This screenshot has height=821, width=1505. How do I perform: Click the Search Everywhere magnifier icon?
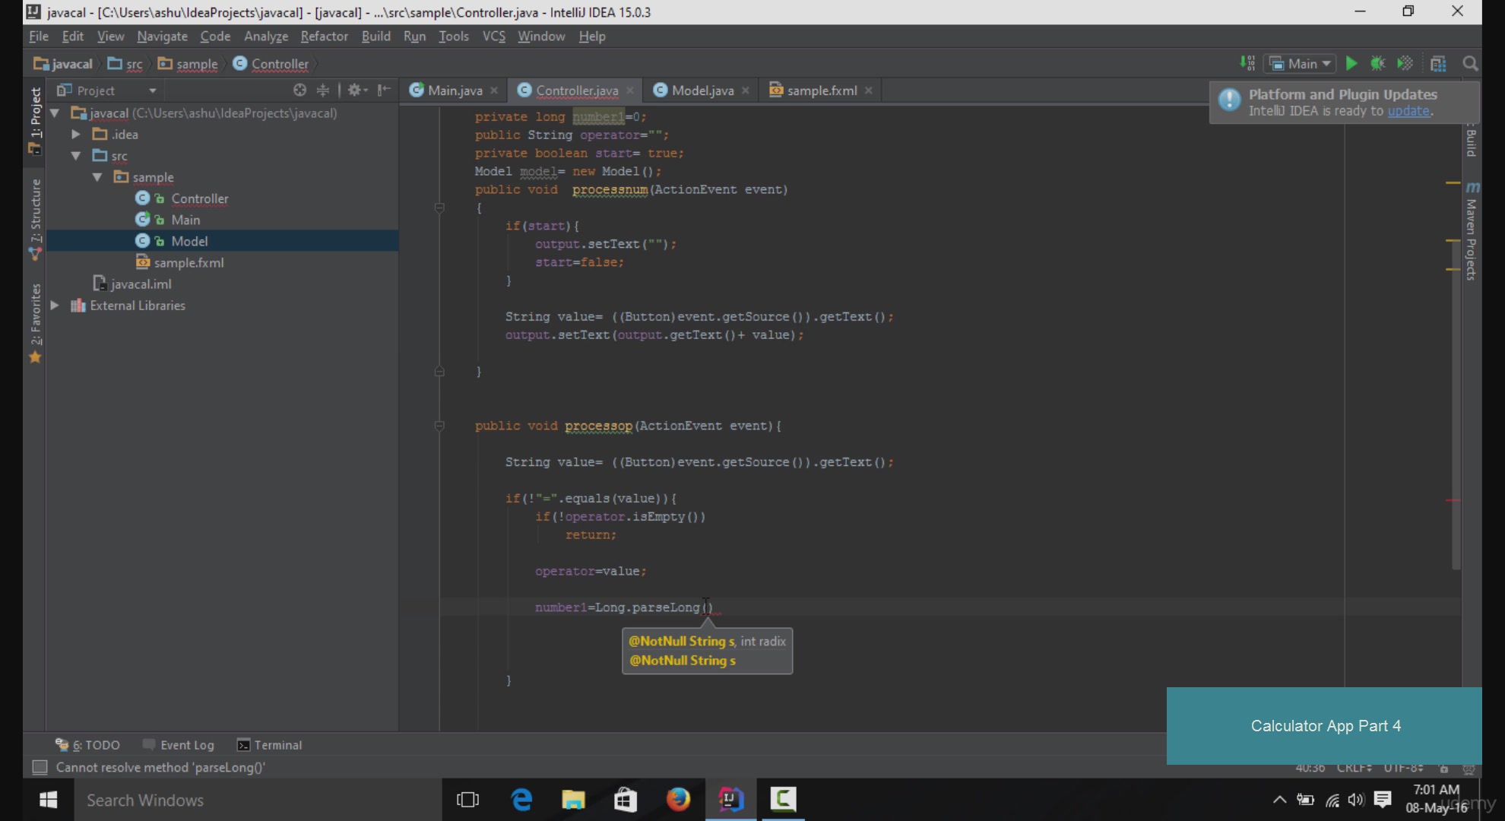tap(1470, 64)
